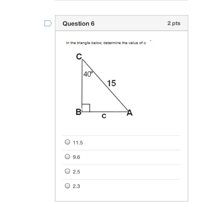The height and width of the screenshot is (203, 203).
Task: Click the "9.6" answer text
Action: [77, 157]
